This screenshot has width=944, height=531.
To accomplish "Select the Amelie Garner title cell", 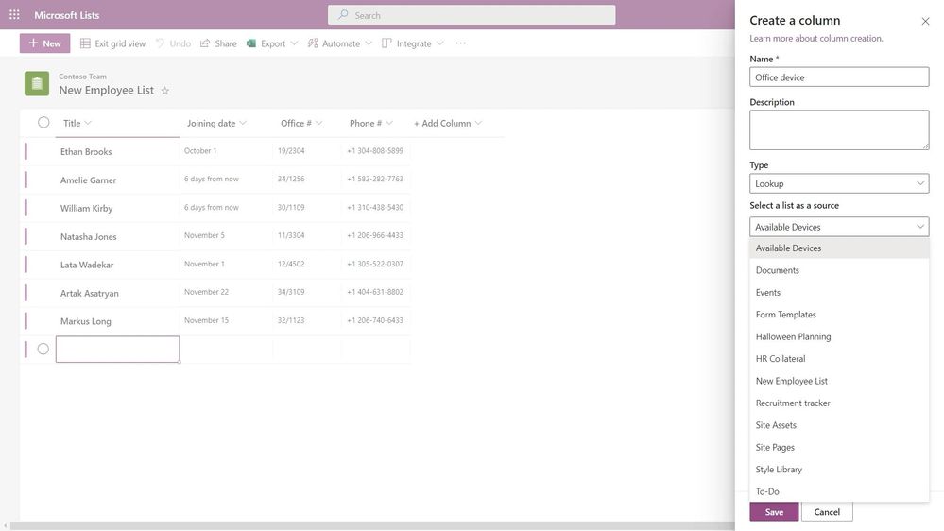I will click(117, 180).
